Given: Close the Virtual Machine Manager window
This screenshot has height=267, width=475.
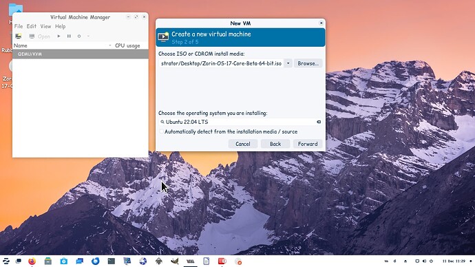Looking at the screenshot, I should (x=144, y=17).
